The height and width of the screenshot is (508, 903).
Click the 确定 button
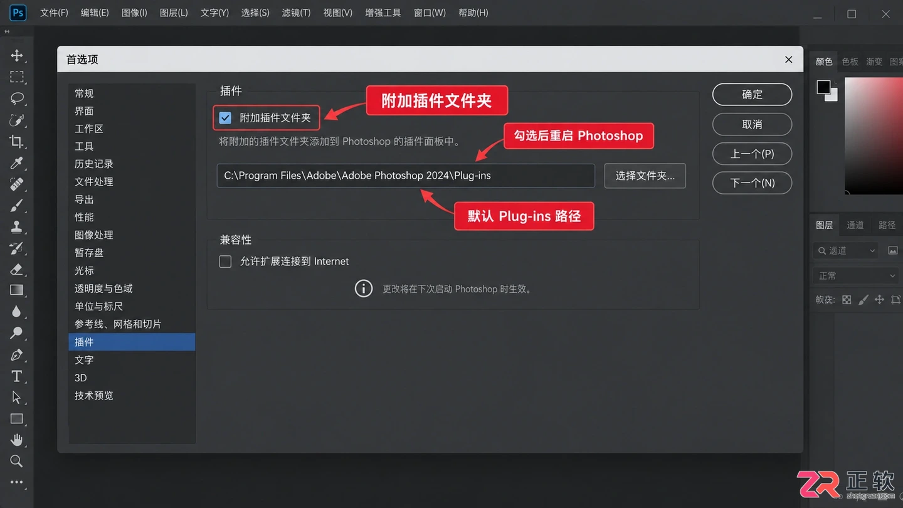click(752, 95)
